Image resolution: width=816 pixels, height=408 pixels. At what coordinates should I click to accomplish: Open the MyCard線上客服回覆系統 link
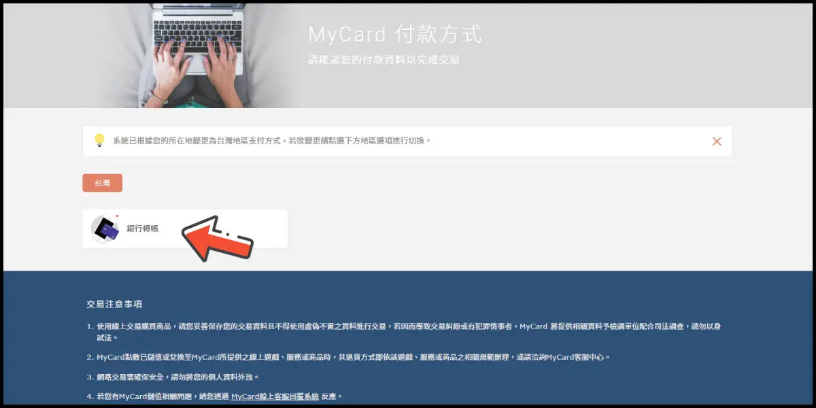coord(275,396)
